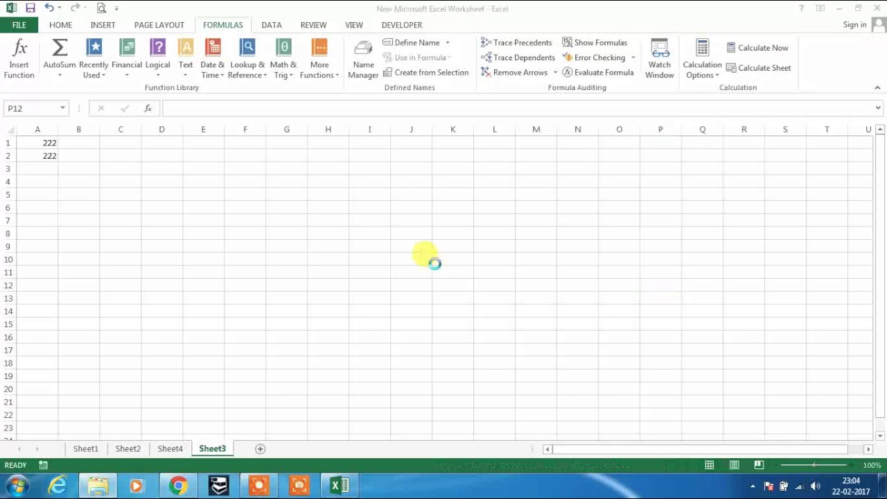Screen dimensions: 887x499
Task: Open More Functions menu
Action: tap(319, 59)
